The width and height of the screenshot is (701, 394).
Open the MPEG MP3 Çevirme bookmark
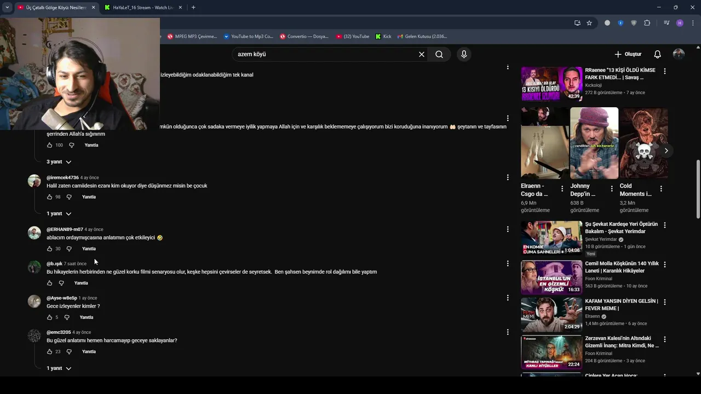192,37
